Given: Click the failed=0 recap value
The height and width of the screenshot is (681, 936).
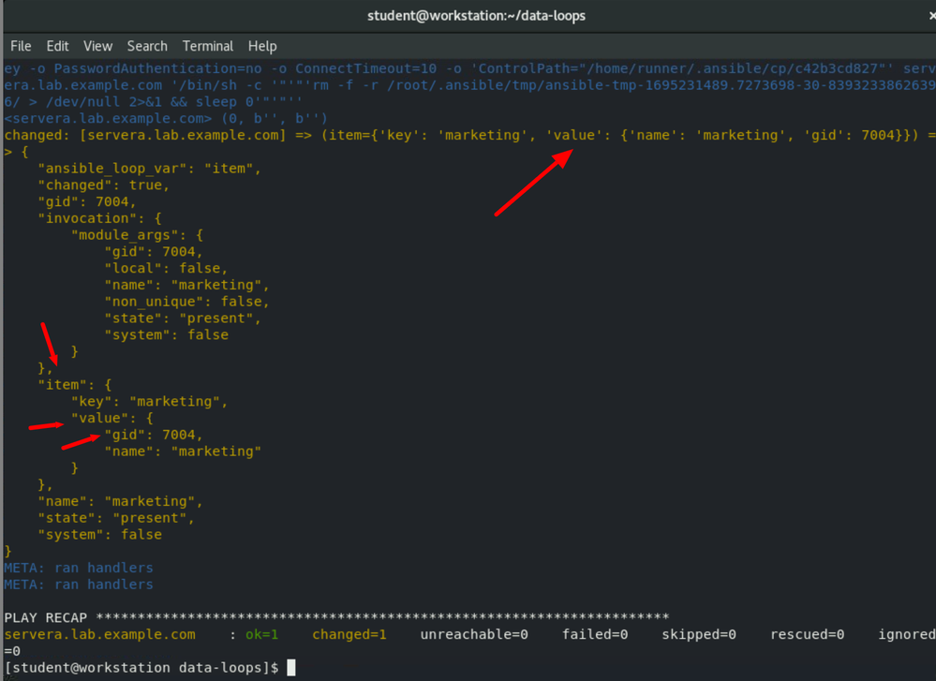Looking at the screenshot, I should [x=595, y=635].
